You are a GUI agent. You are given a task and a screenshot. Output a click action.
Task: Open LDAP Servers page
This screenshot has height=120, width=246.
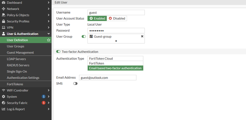click(x=26, y=59)
